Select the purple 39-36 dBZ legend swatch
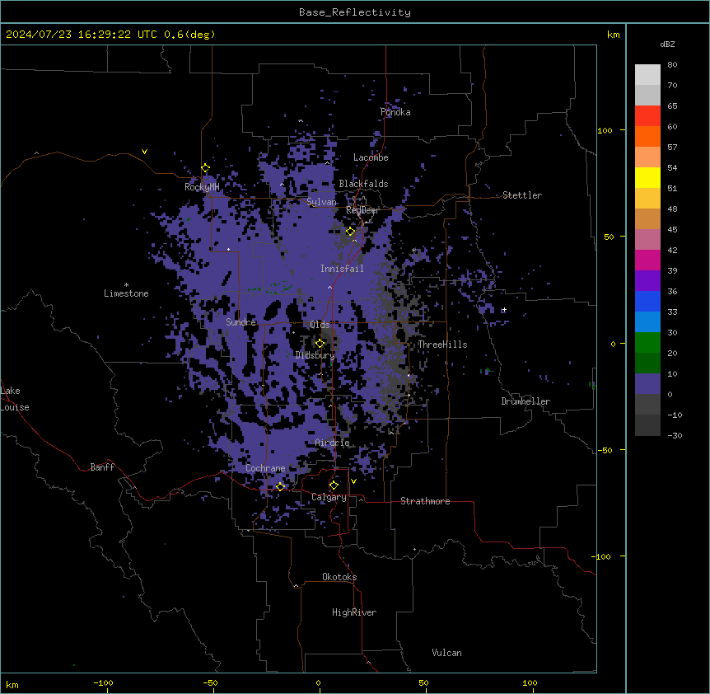This screenshot has height=694, width=710. [x=647, y=281]
